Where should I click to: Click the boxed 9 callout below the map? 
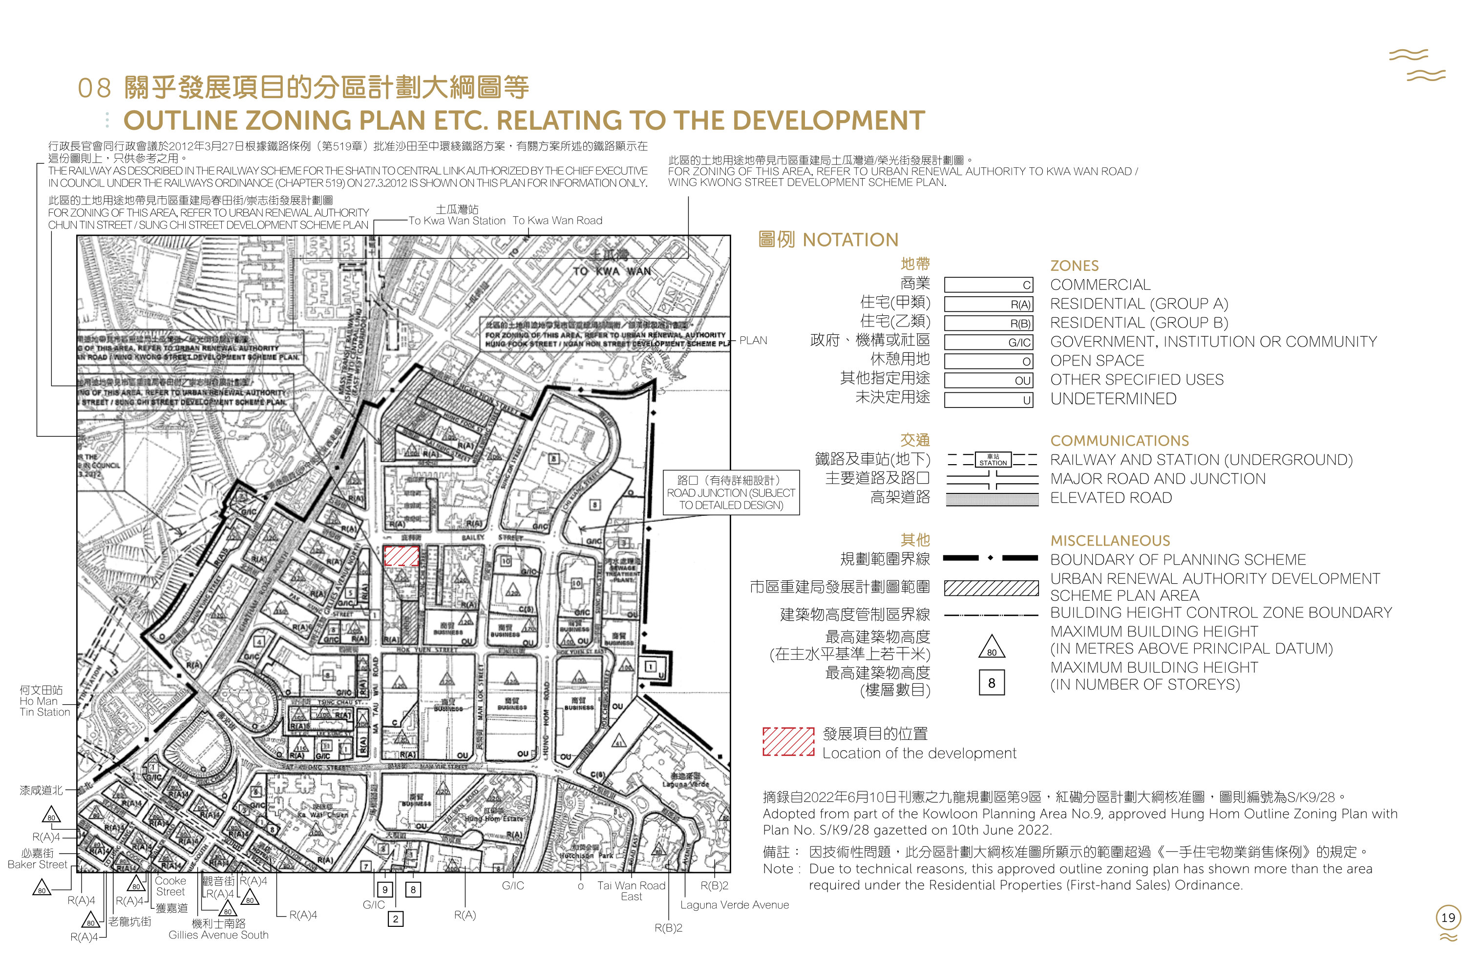[x=385, y=890]
